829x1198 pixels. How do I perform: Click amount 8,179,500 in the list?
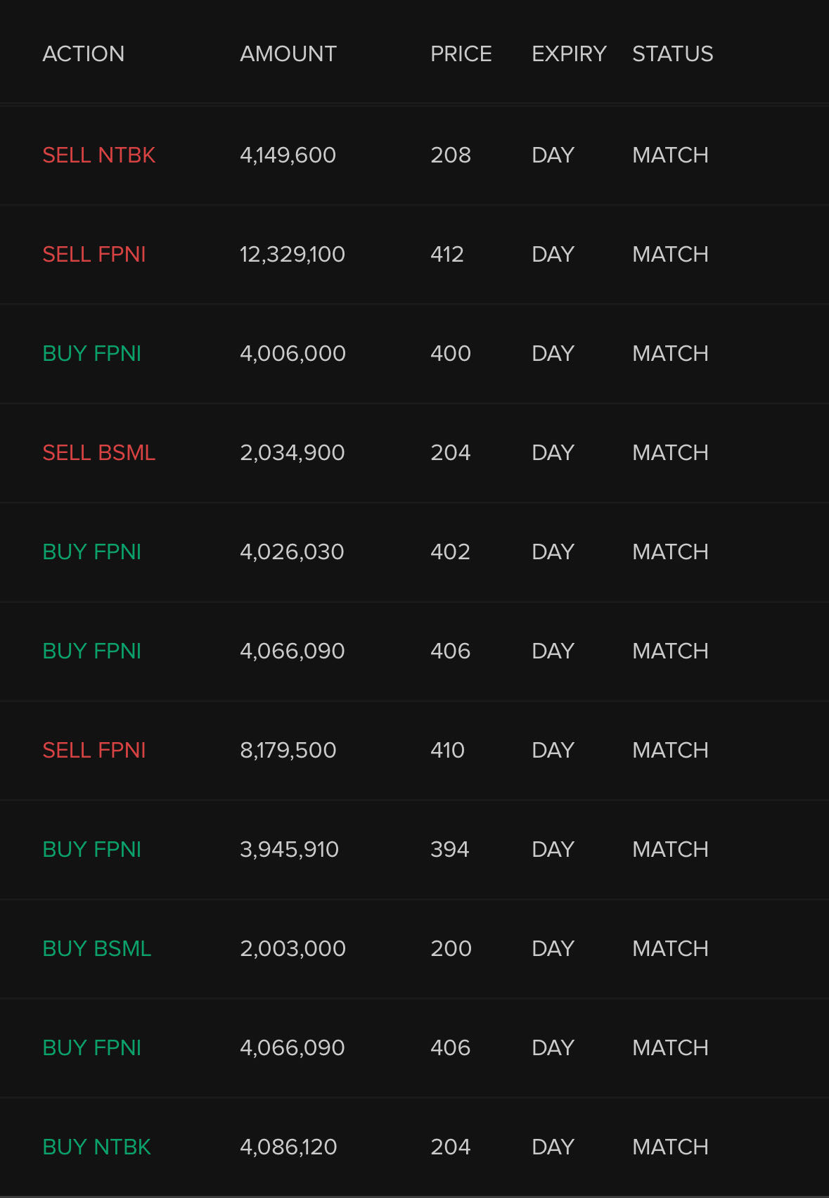tap(288, 750)
